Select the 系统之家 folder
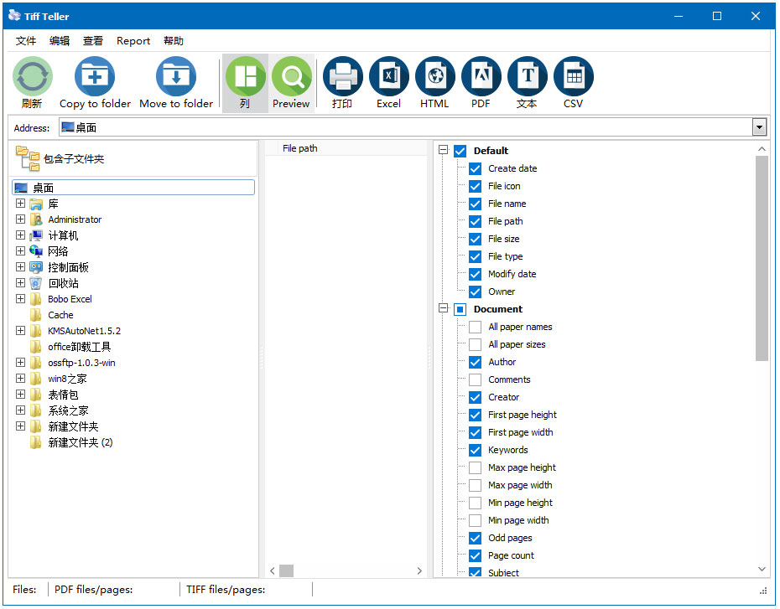 tap(68, 410)
